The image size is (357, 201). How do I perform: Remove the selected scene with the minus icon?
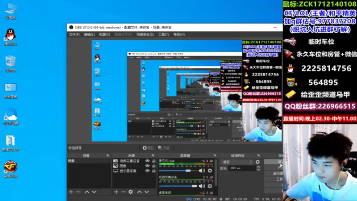(78, 192)
